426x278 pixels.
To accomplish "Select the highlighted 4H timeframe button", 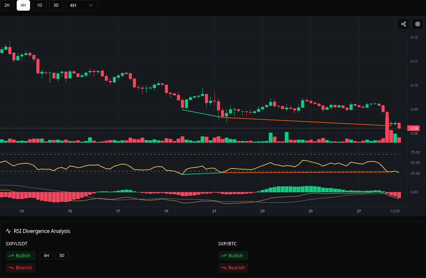I will pyautogui.click(x=23, y=5).
